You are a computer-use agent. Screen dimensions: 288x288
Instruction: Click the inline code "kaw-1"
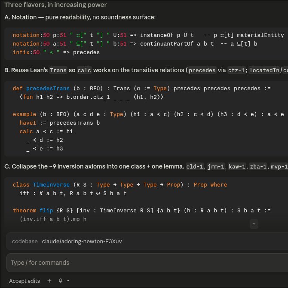[x=237, y=167]
